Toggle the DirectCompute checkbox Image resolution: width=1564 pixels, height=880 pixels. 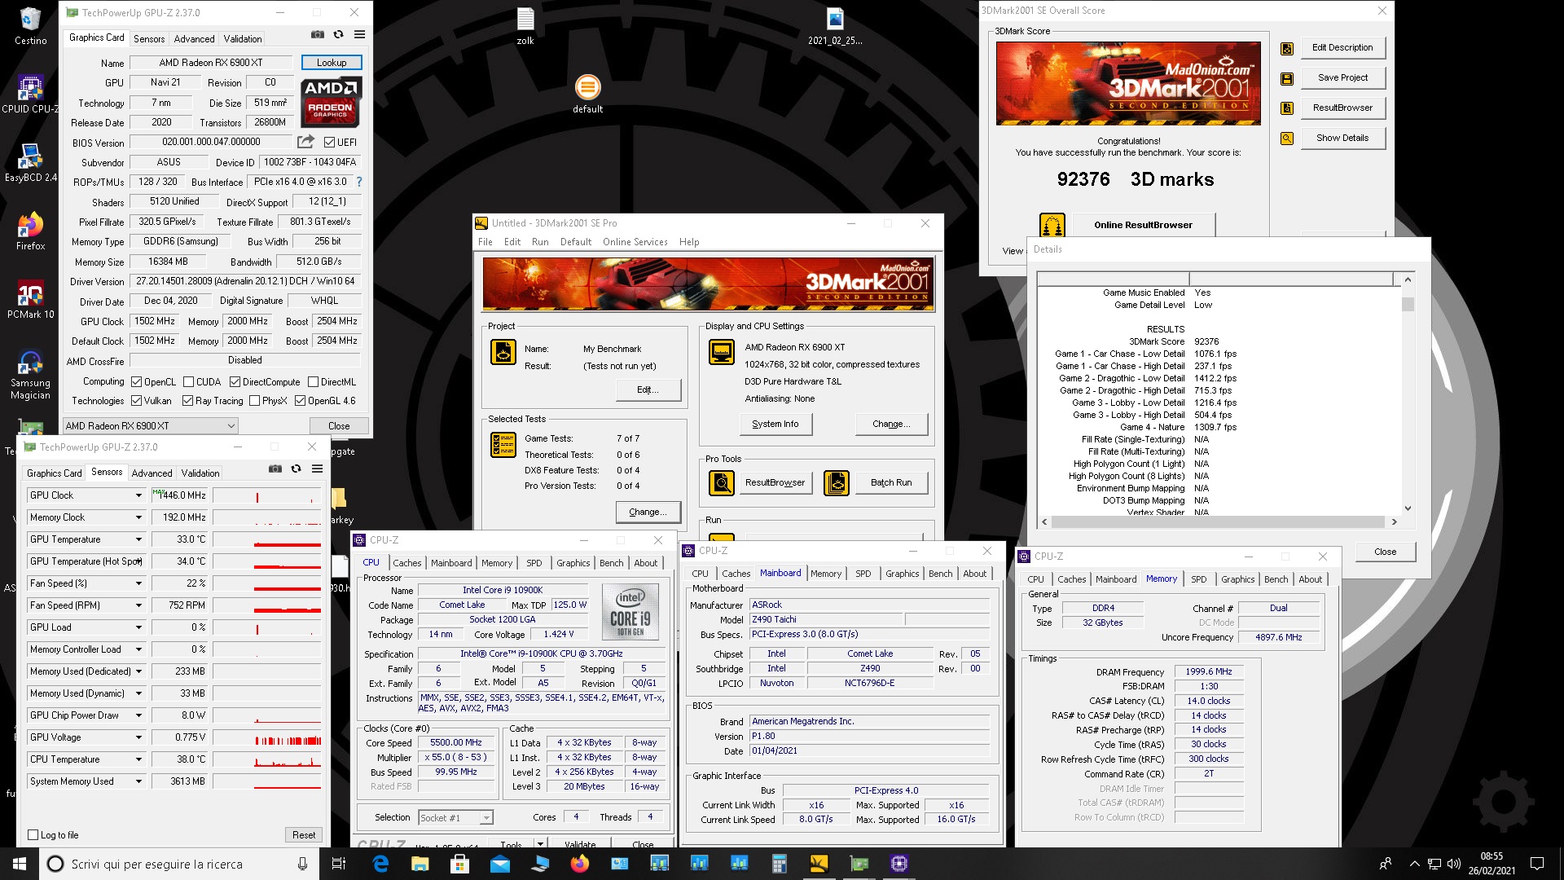(x=235, y=382)
